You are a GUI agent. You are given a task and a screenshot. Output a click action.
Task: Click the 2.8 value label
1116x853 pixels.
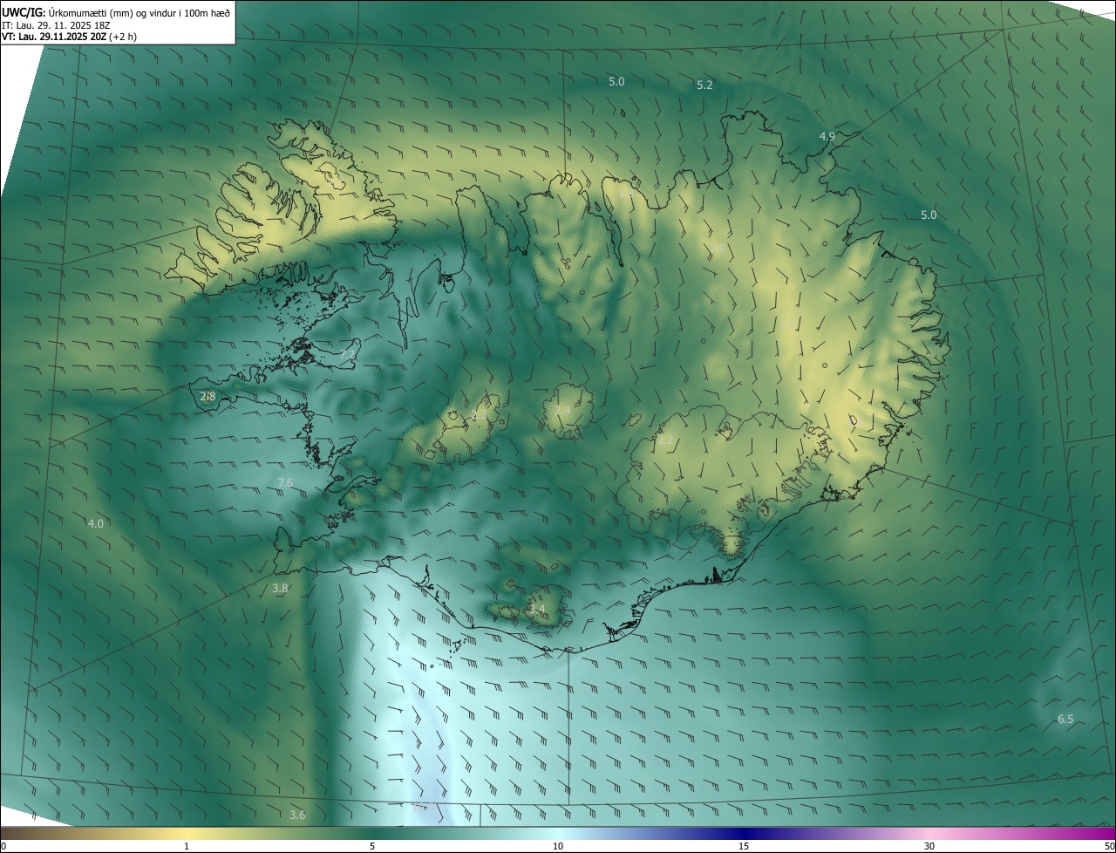coord(208,397)
